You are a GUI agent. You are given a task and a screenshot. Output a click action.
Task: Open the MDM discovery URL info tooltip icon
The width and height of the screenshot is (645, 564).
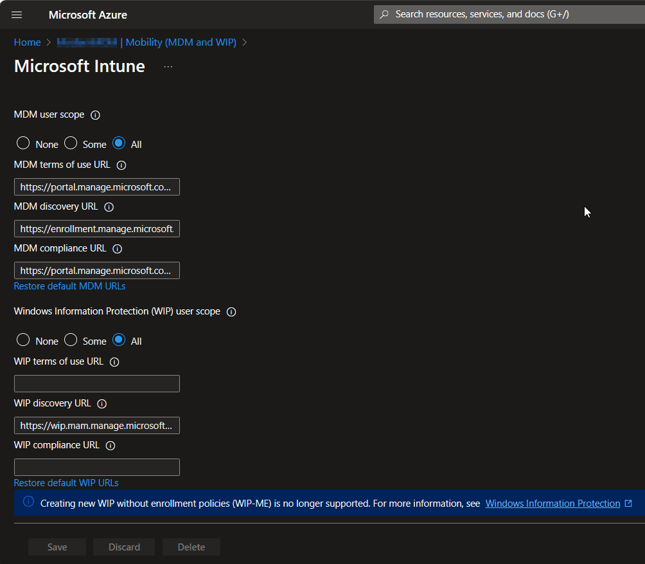[x=109, y=206]
